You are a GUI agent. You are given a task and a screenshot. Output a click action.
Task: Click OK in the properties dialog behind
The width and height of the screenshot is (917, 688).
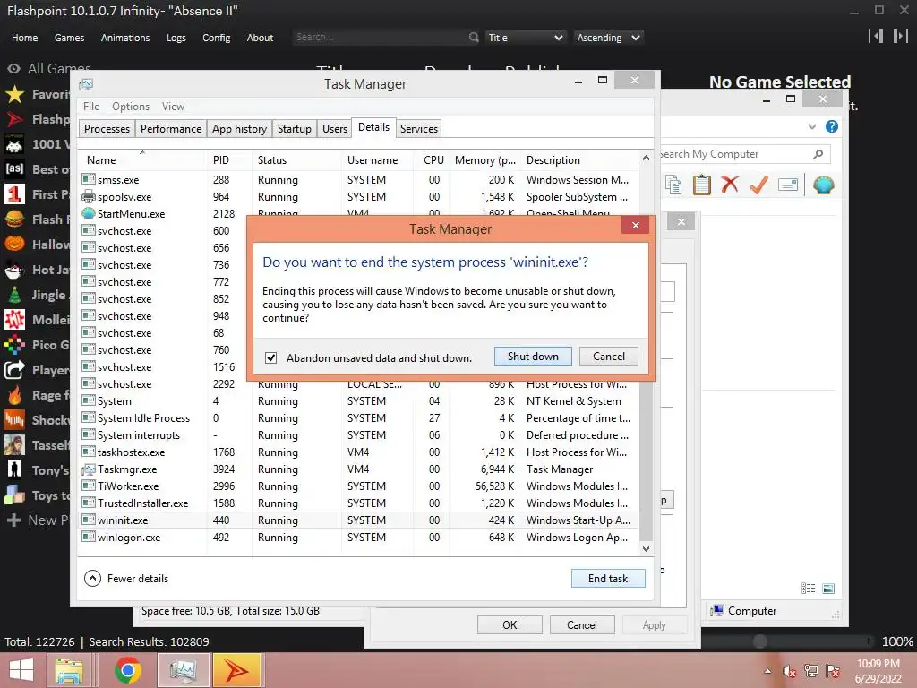(510, 624)
